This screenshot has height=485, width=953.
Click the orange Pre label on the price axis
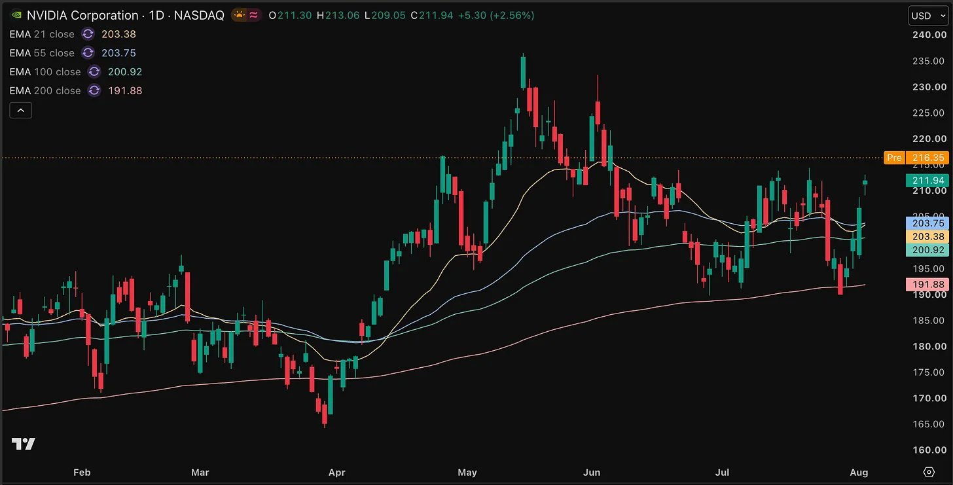(x=894, y=158)
